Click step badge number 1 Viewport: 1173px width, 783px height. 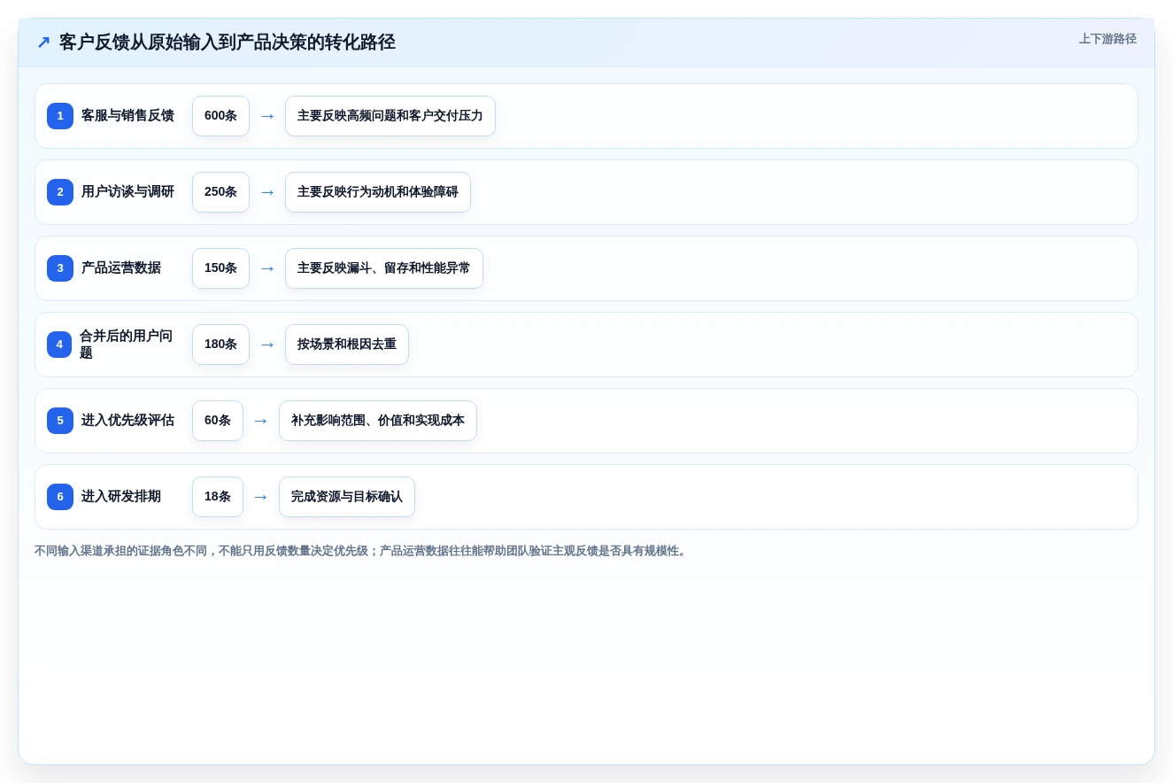pos(60,116)
